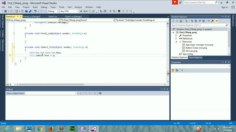Comment out selected lines via toolbar icon

coord(110,11)
